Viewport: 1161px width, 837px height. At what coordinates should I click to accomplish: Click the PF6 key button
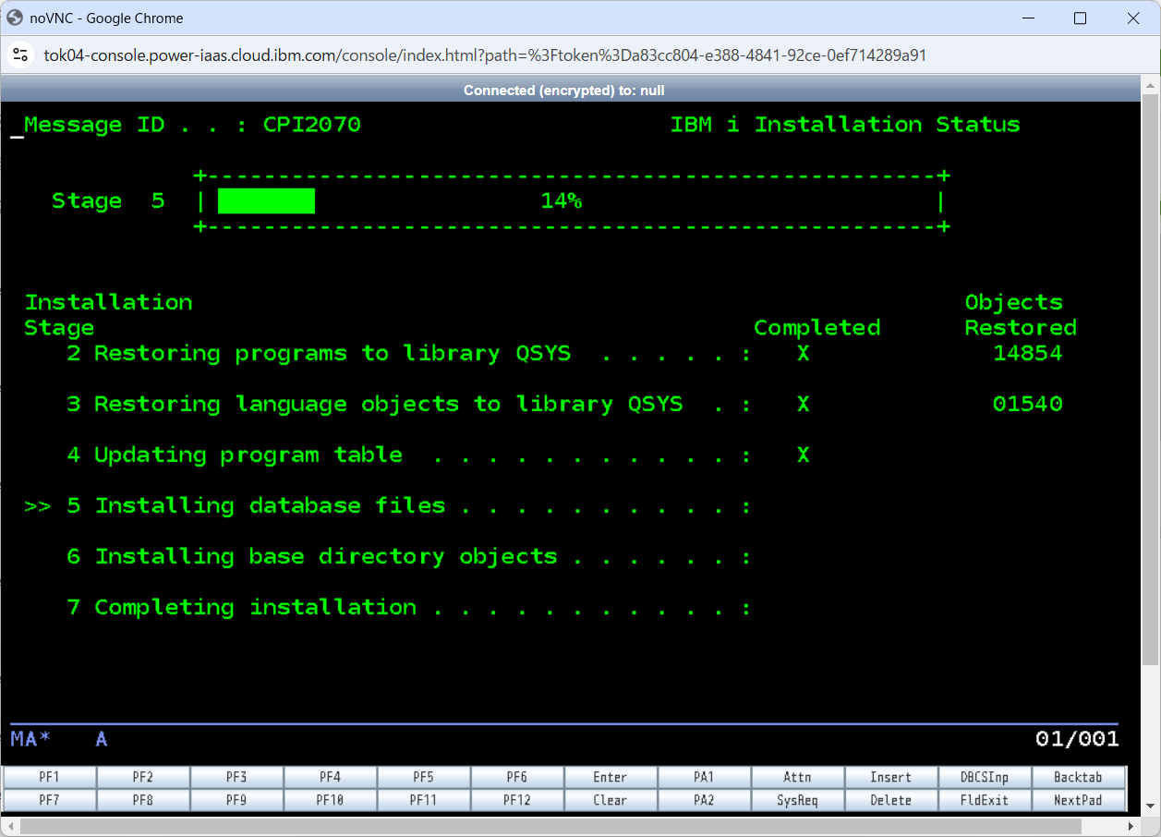(516, 777)
